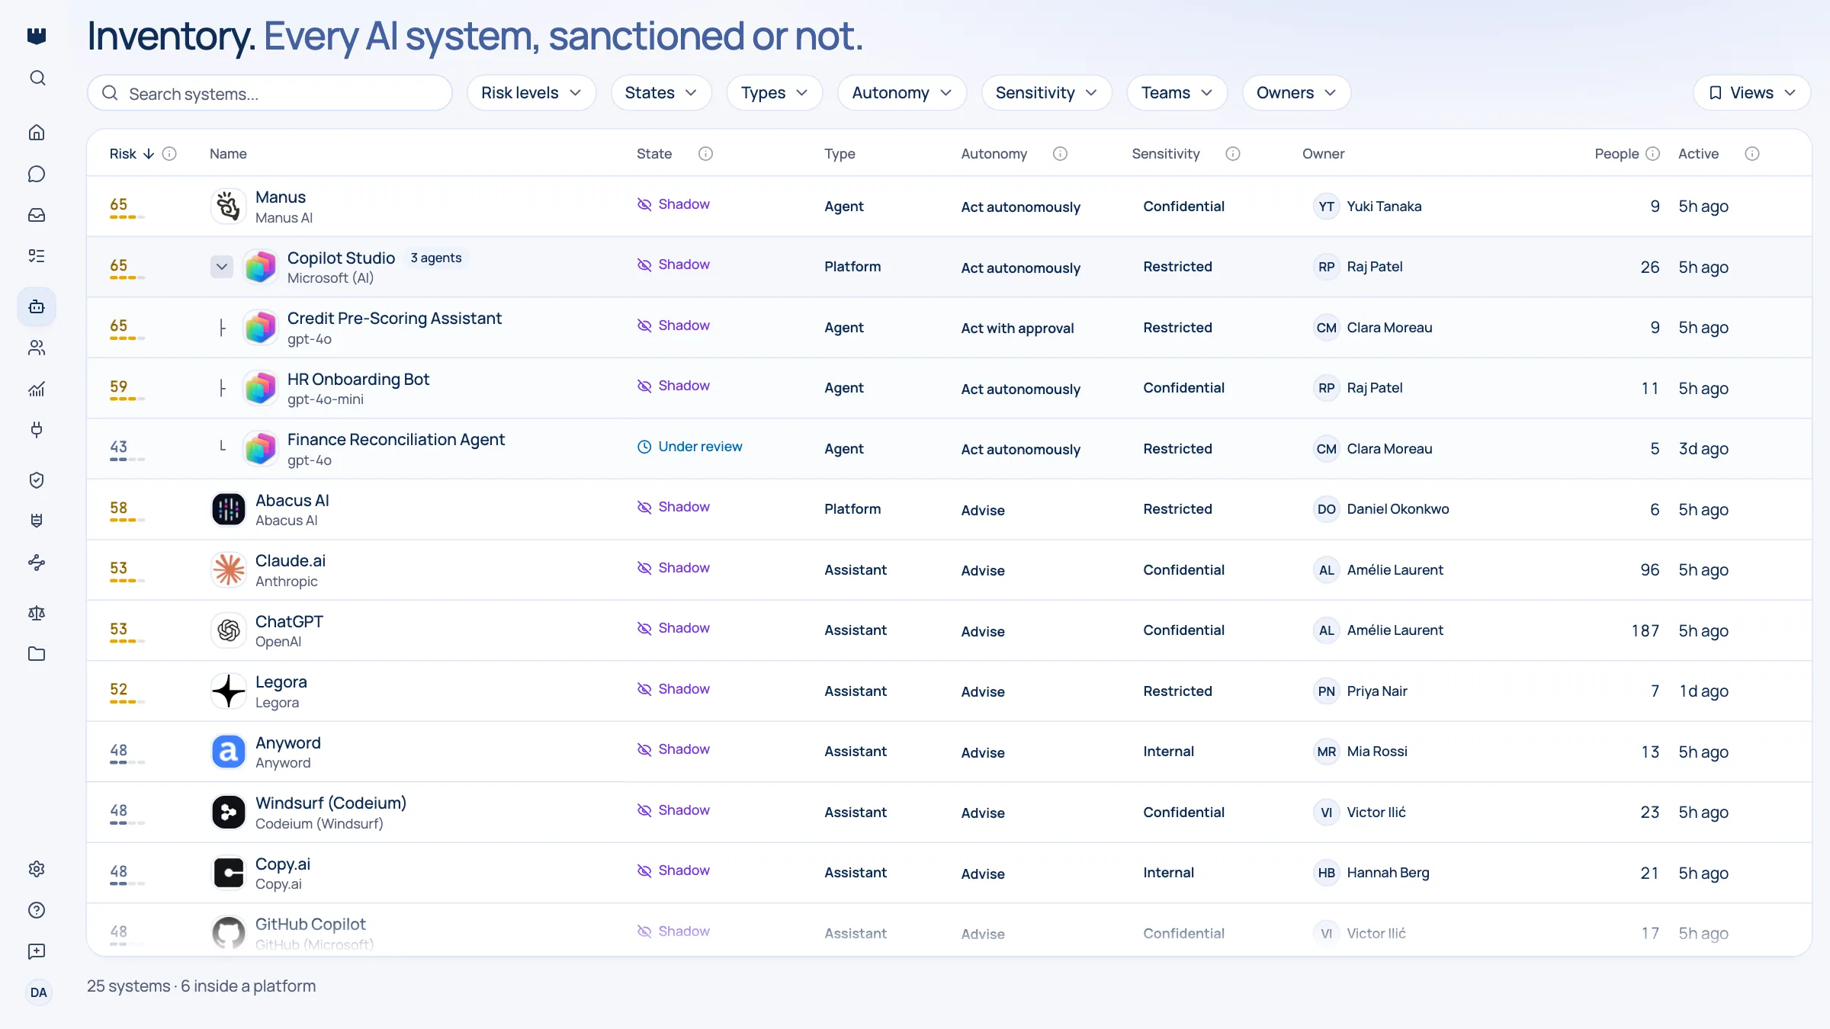Click the Active column info icon
The image size is (1830, 1029).
[x=1752, y=154]
